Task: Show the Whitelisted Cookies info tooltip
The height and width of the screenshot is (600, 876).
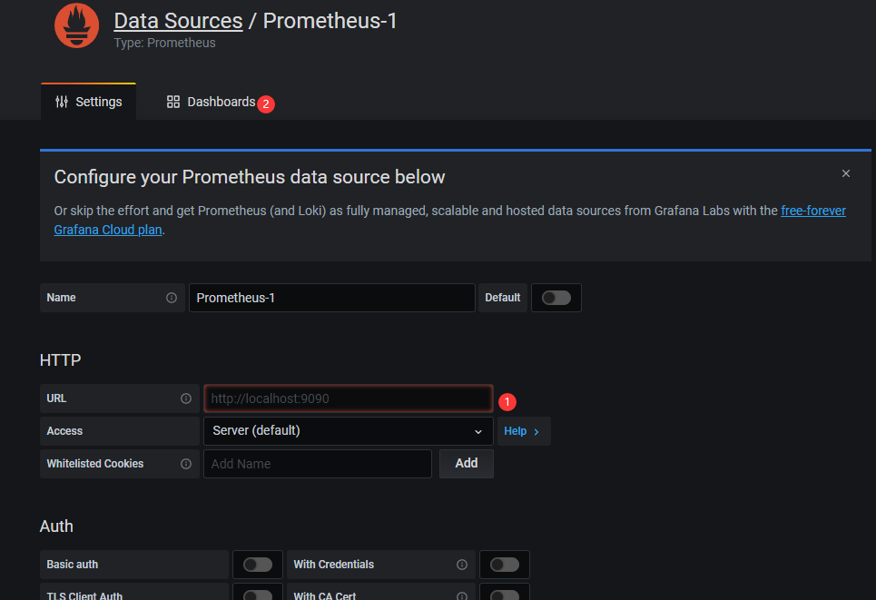Action: pyautogui.click(x=186, y=464)
